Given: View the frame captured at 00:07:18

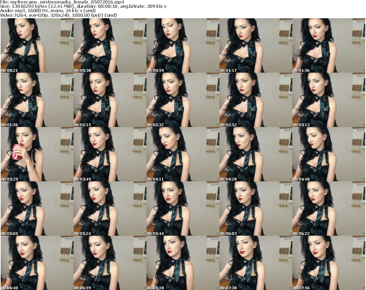Looking at the screenshot, I should [x=183, y=263].
